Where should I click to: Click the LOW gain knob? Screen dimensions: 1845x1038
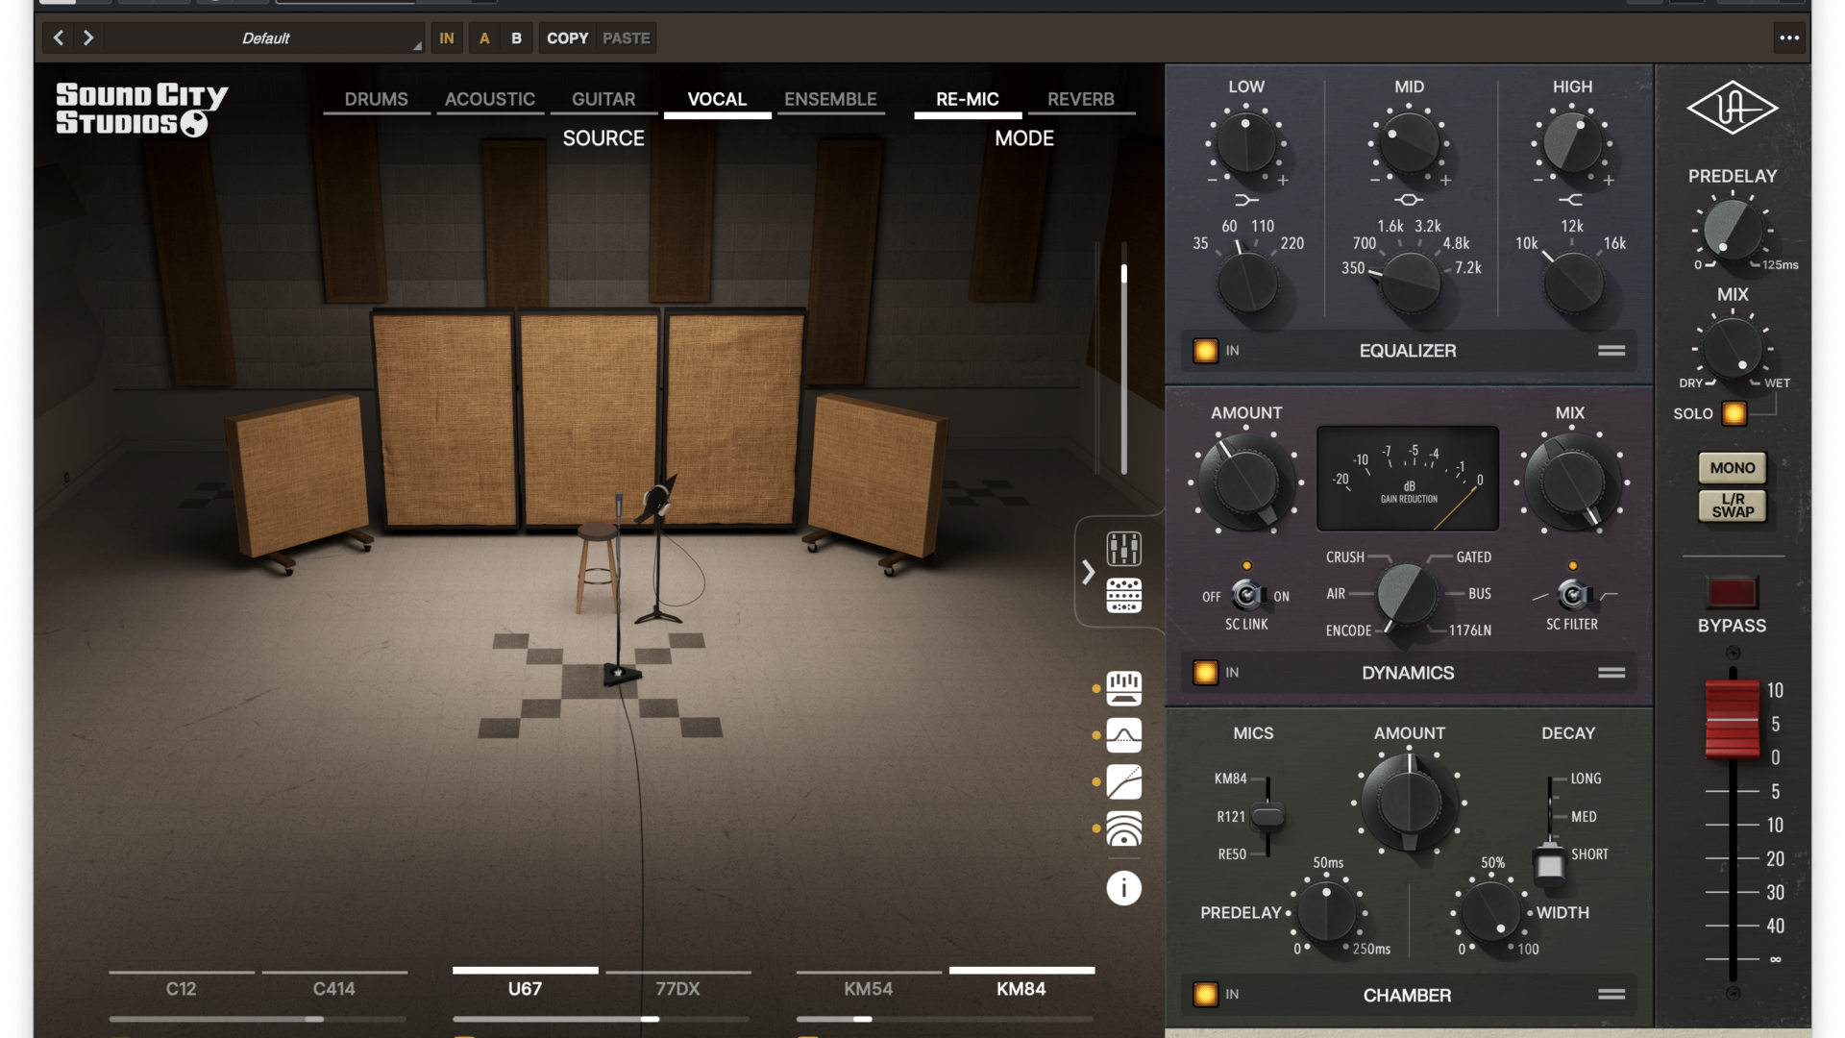point(1246,142)
